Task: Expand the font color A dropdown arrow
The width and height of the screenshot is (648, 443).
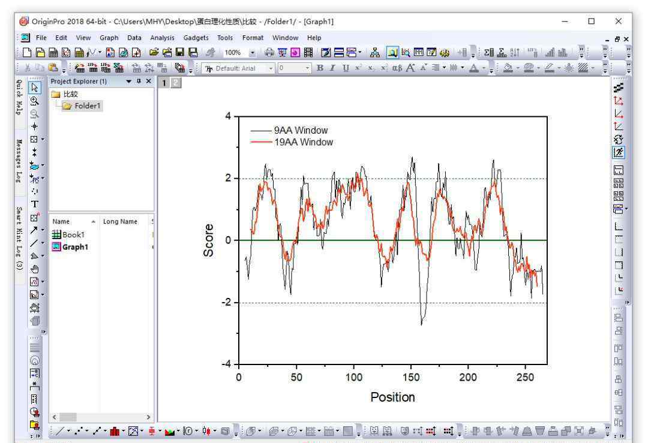Action: 483,68
